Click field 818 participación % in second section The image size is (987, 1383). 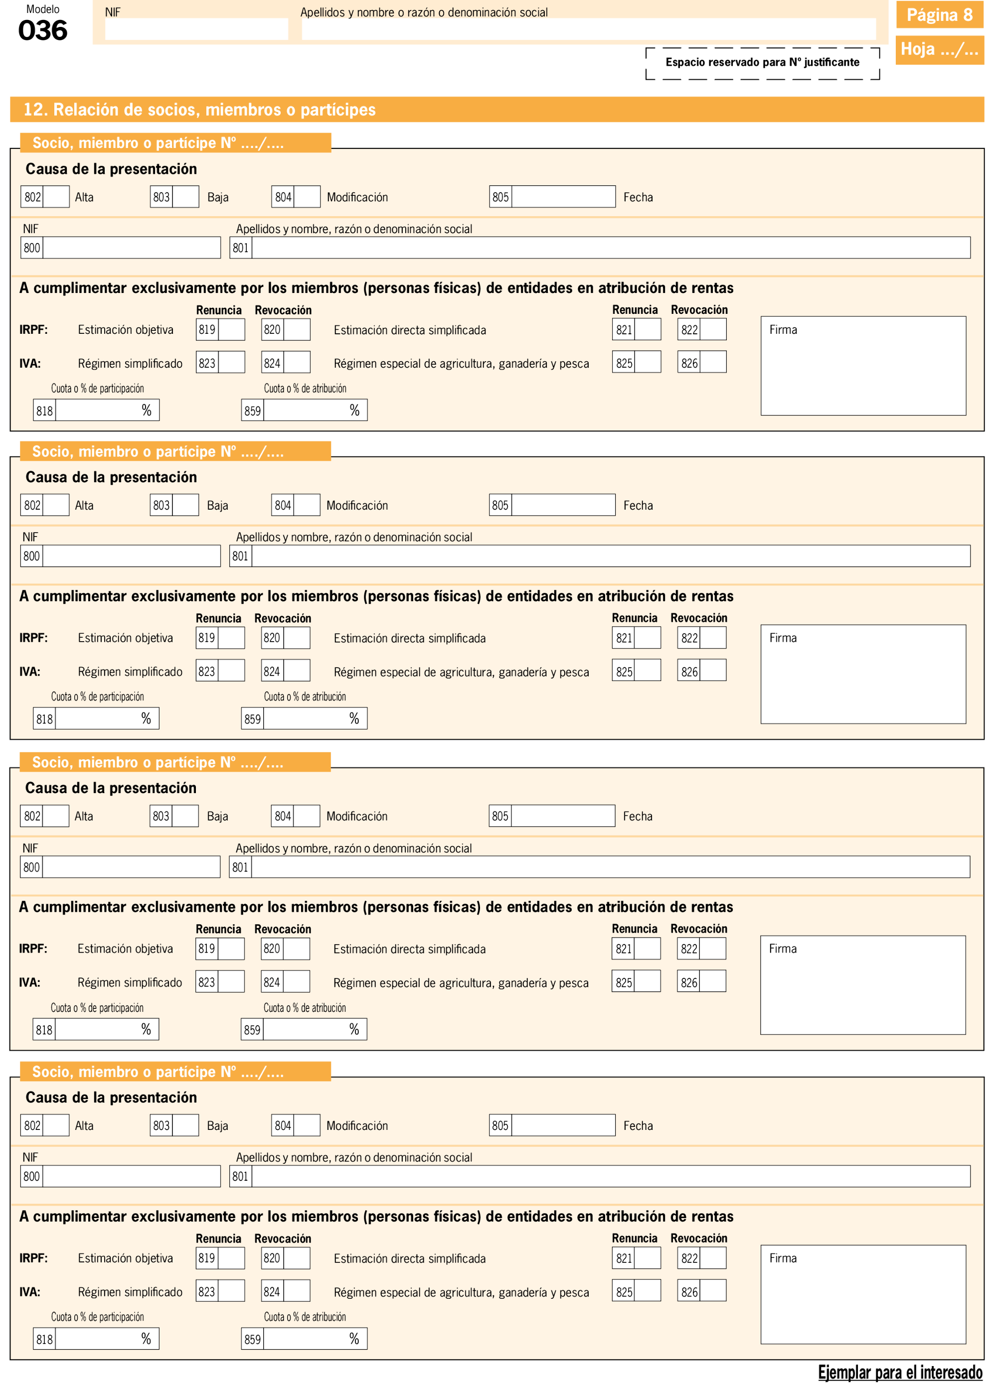tap(107, 718)
